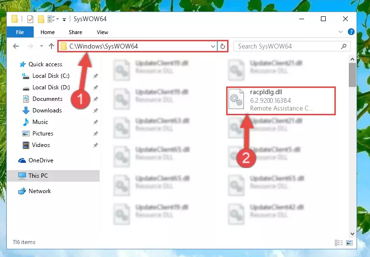Click the scrollbar down arrow

coord(352,234)
